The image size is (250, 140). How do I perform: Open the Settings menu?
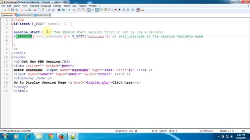[x=57, y=6]
